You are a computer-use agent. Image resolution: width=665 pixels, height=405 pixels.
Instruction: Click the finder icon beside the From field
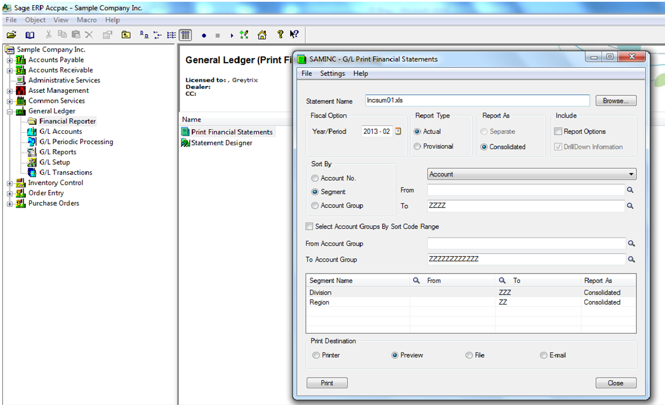(x=630, y=190)
